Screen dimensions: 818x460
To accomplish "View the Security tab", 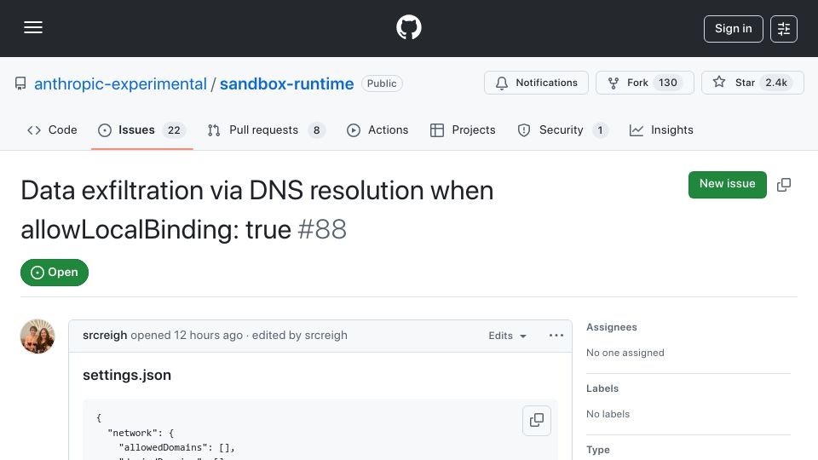I will pos(562,130).
